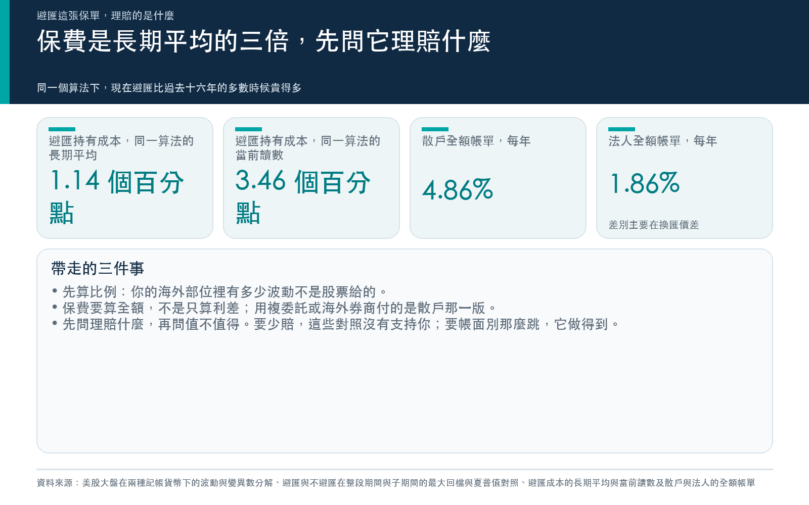The height and width of the screenshot is (505, 809).
Task: Click the subtitle 同一個算法下，現在避匯比過去十六年的多數時候貴得多
Action: tap(169, 88)
